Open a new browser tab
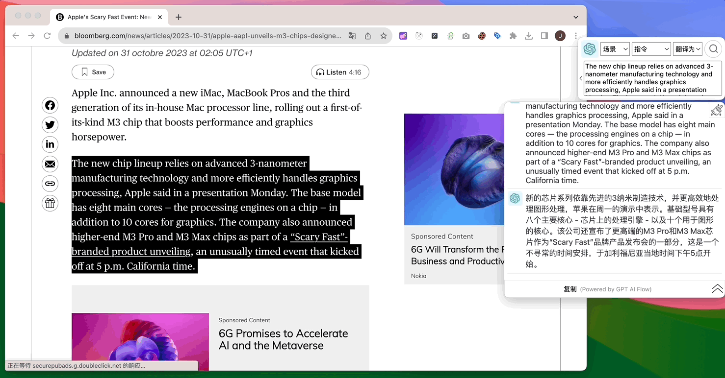725x378 pixels. pos(179,17)
